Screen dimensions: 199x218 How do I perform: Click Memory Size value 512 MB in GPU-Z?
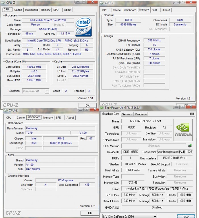click(x=133, y=182)
